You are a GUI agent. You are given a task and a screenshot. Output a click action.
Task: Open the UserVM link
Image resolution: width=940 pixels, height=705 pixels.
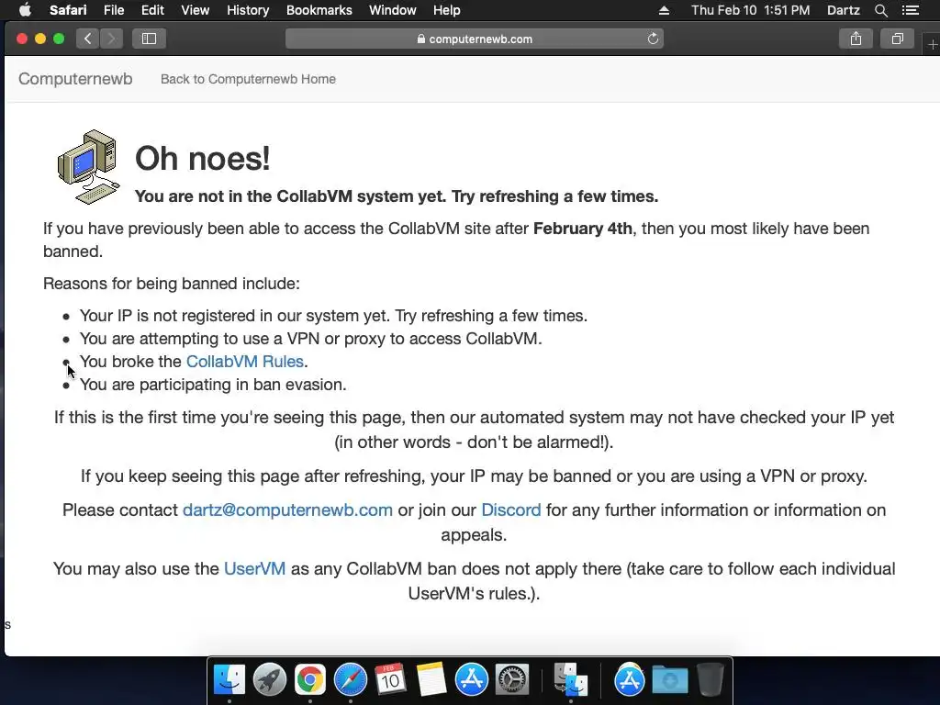coord(255,568)
